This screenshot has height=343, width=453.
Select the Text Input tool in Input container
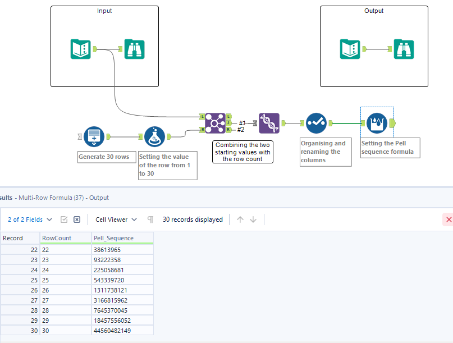coord(81,49)
